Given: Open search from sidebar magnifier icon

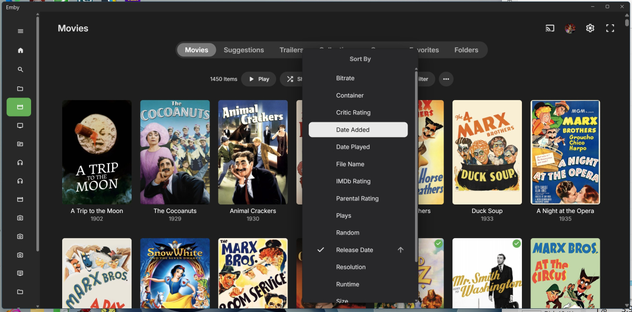Looking at the screenshot, I should coord(21,70).
